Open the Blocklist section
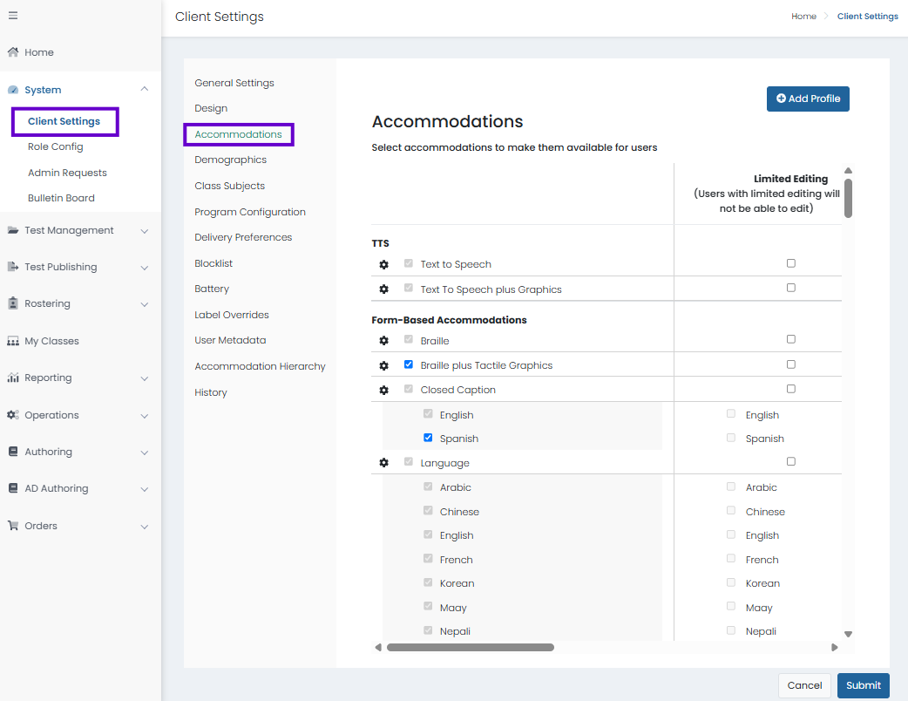This screenshot has height=701, width=908. tap(213, 263)
